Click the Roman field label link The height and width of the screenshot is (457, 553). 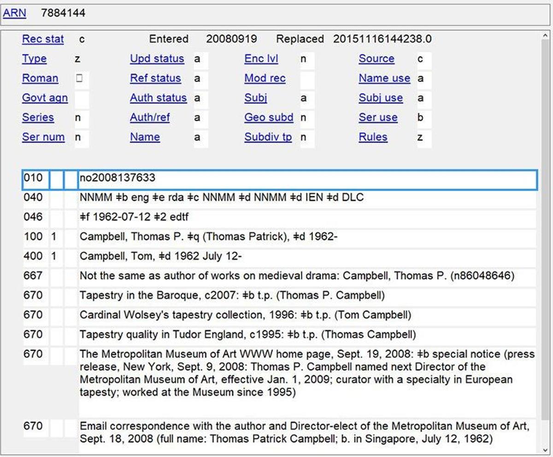point(39,78)
